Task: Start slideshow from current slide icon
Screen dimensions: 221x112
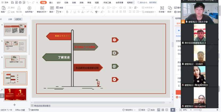Action: tap(29, 8)
